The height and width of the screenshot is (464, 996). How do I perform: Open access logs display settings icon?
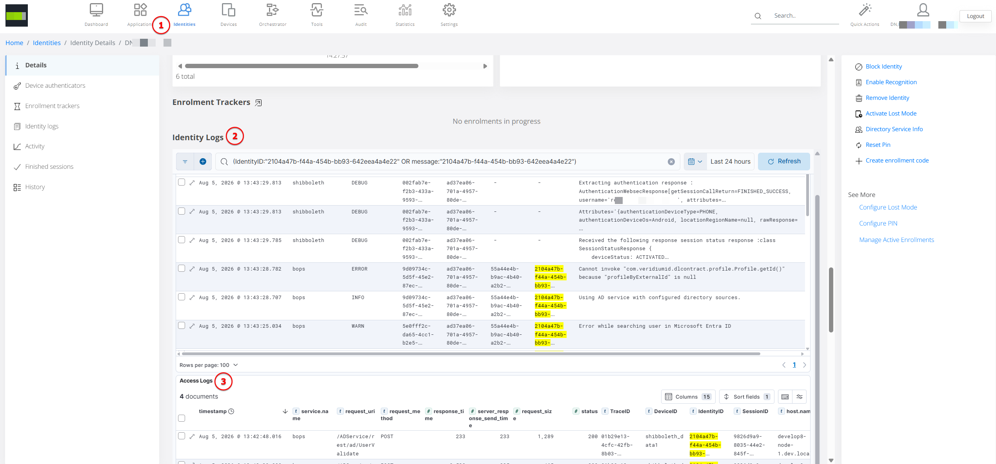(x=800, y=397)
